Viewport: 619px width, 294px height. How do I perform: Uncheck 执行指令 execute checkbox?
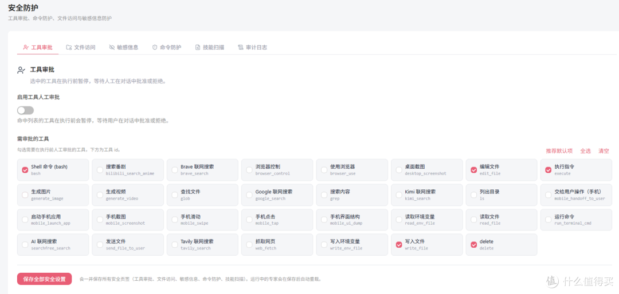coord(549,170)
